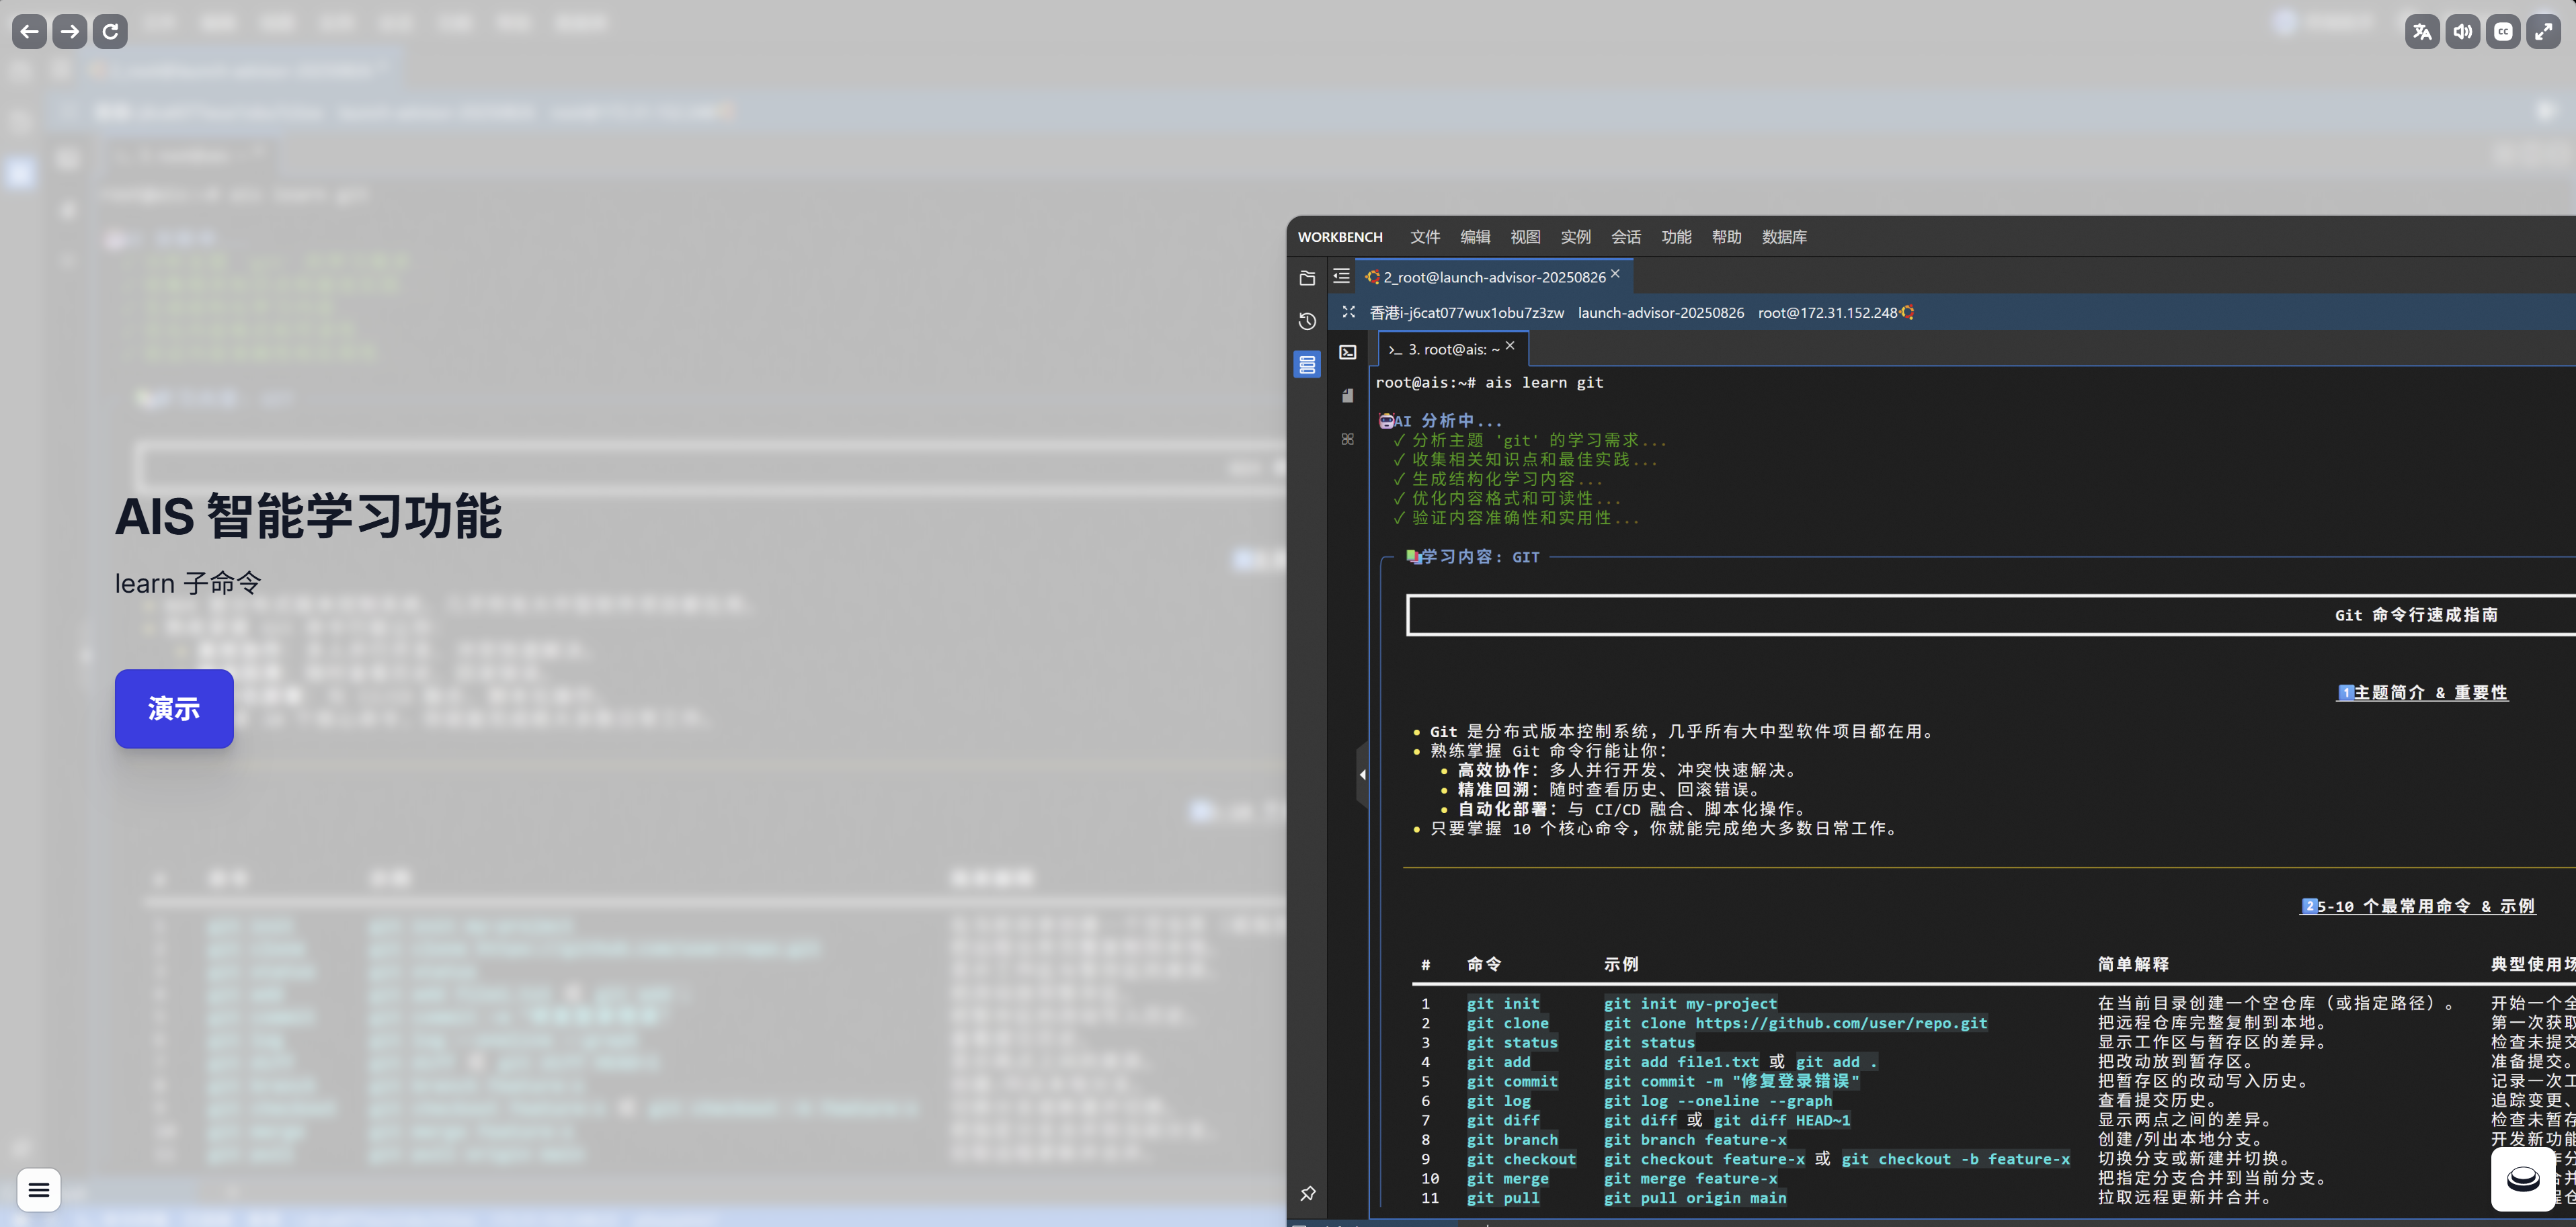Image resolution: width=2576 pixels, height=1227 pixels.
Task: Click root@172.31.152.248 address
Action: [1827, 313]
